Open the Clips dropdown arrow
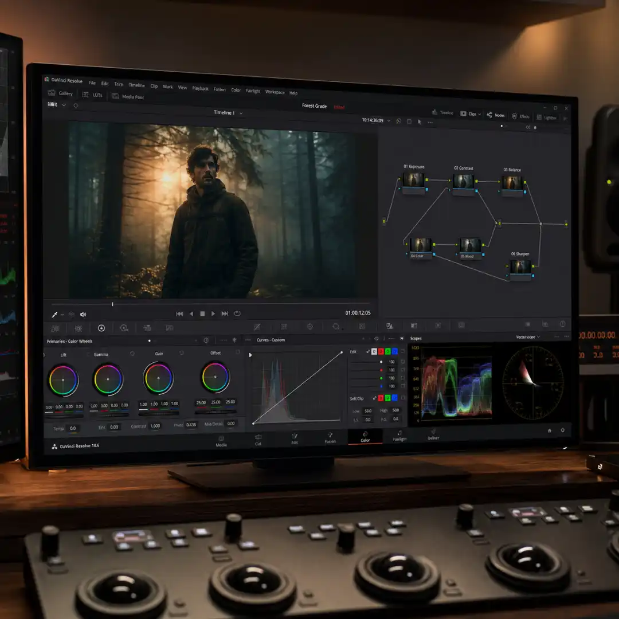Image resolution: width=619 pixels, height=619 pixels. (480, 114)
